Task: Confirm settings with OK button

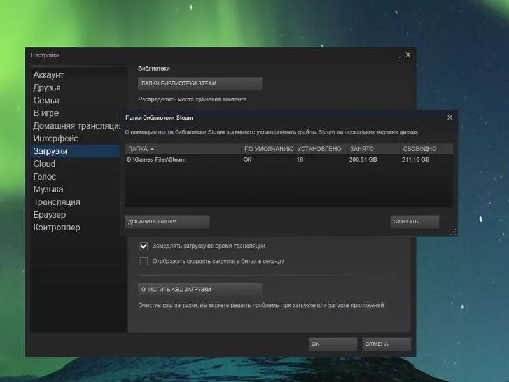Action: (x=333, y=344)
